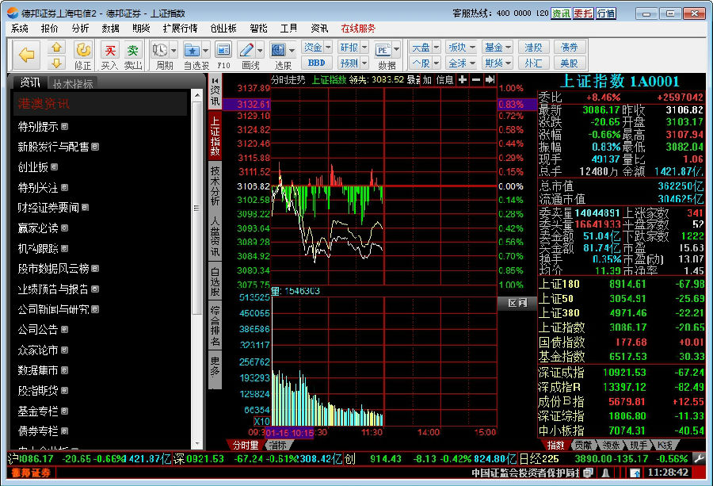Open the 资金 dropdown in toolbar
Screen dimensions: 713x486
[317, 48]
